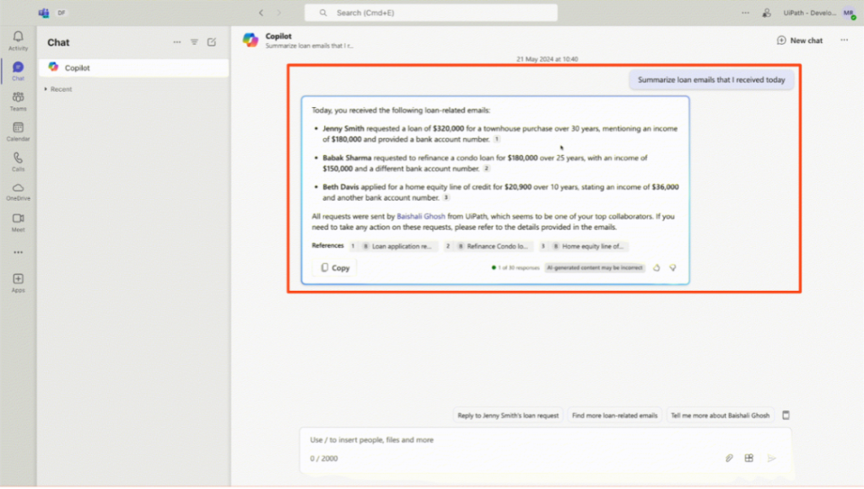Go to the Calendar app
Image resolution: width=864 pixels, height=489 pixels.
coord(18,131)
